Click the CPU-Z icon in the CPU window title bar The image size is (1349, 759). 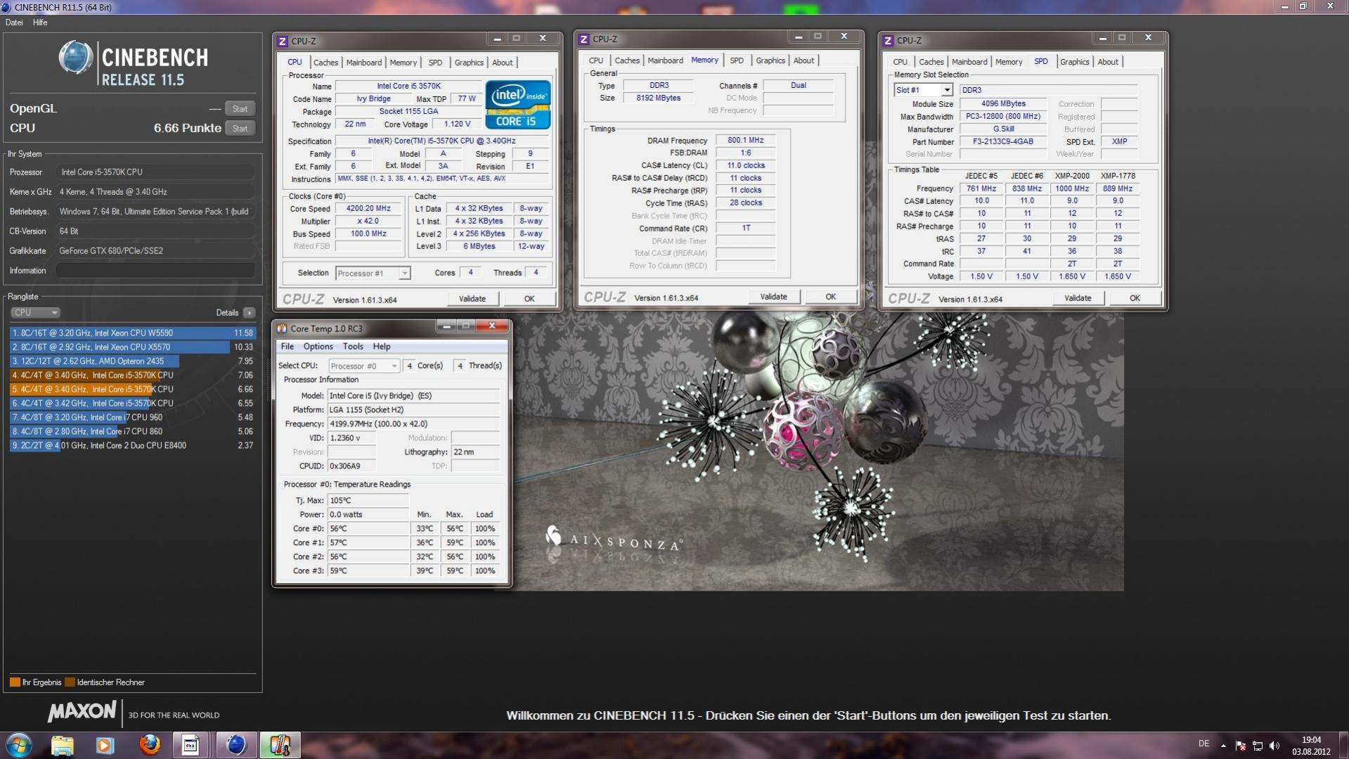tap(283, 41)
